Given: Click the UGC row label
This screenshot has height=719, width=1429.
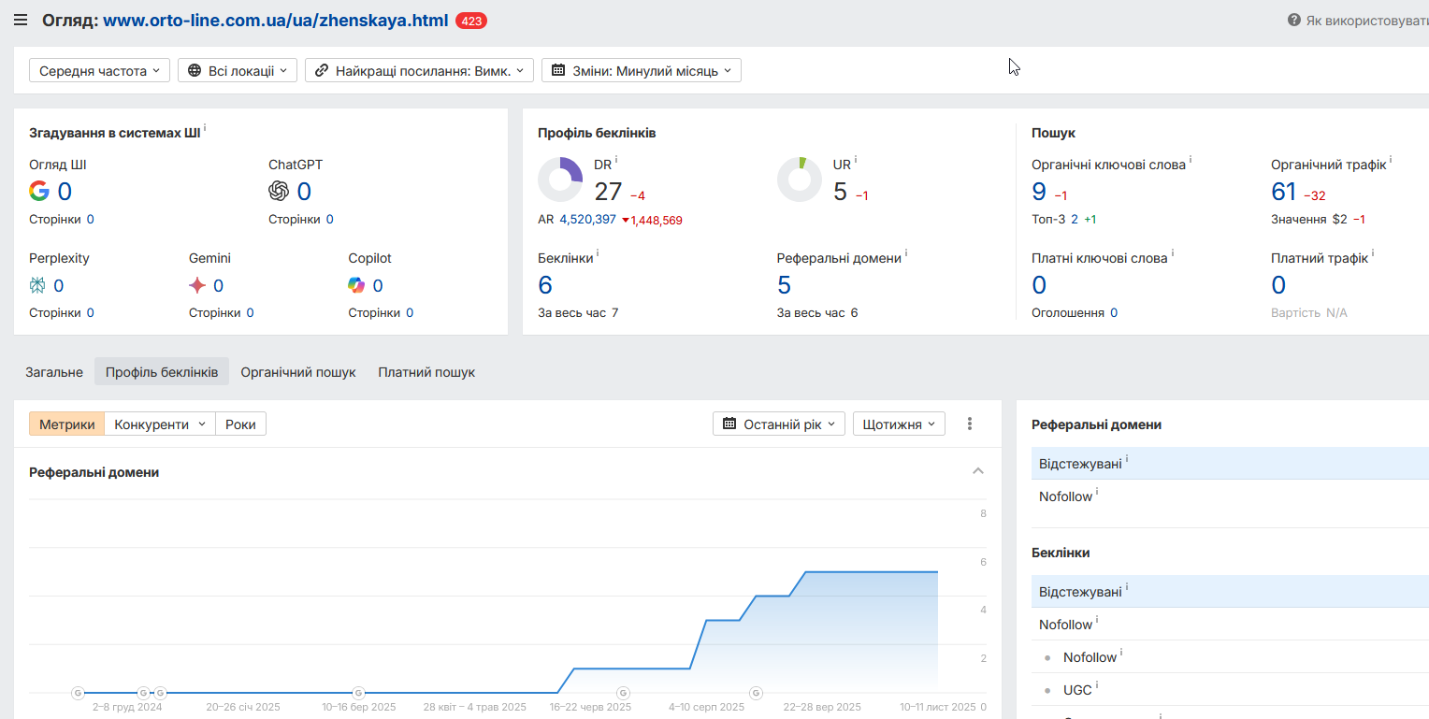Looking at the screenshot, I should click(x=1077, y=690).
